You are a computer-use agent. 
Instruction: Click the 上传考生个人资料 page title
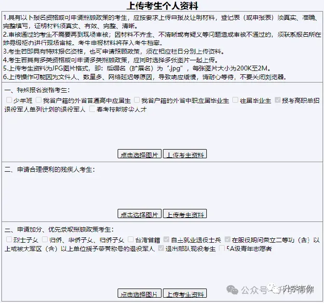coord(162,6)
